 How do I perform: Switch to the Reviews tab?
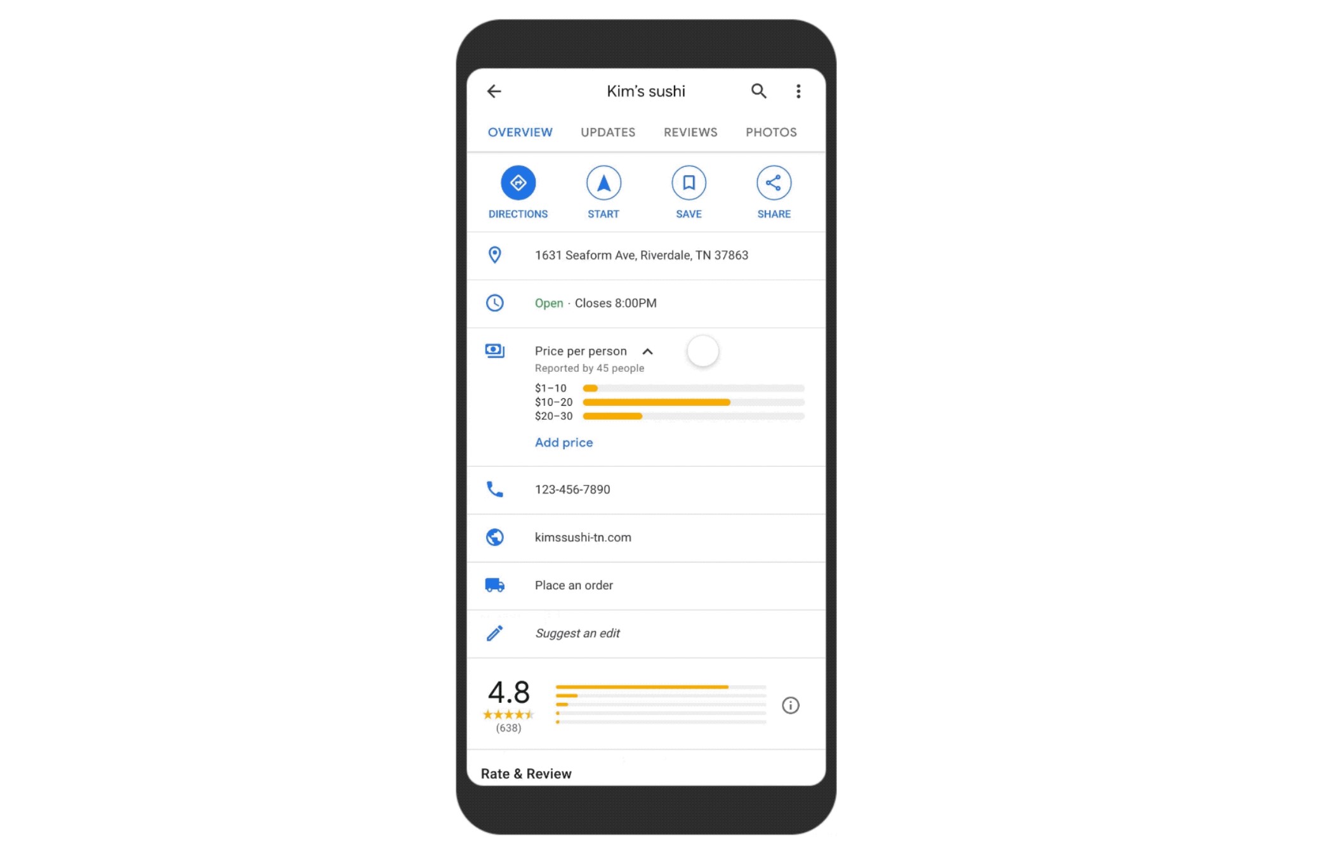click(689, 131)
